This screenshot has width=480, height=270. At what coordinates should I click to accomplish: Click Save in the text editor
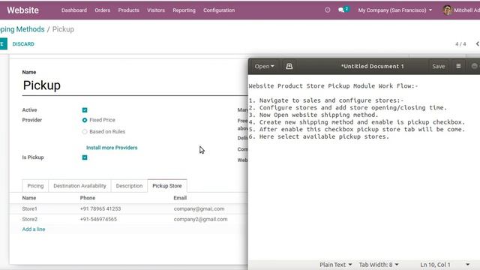point(438,66)
